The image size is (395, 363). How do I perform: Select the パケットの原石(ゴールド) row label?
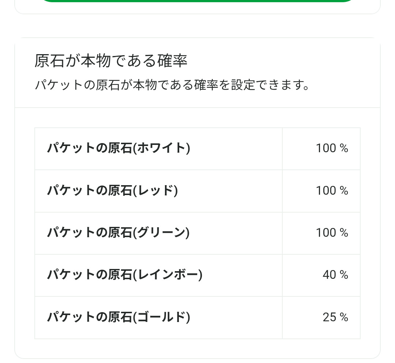(118, 317)
